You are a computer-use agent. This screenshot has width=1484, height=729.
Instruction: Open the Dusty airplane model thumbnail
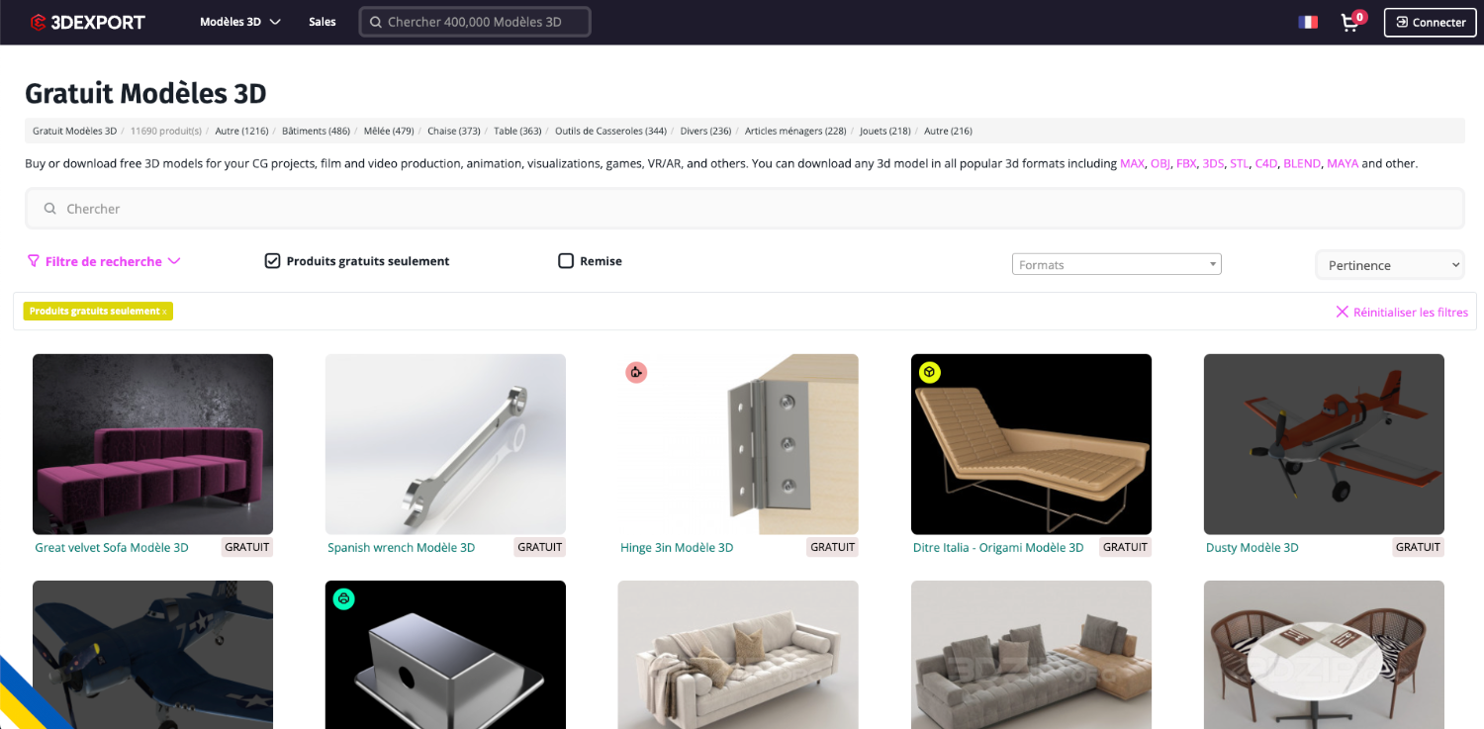pos(1323,444)
